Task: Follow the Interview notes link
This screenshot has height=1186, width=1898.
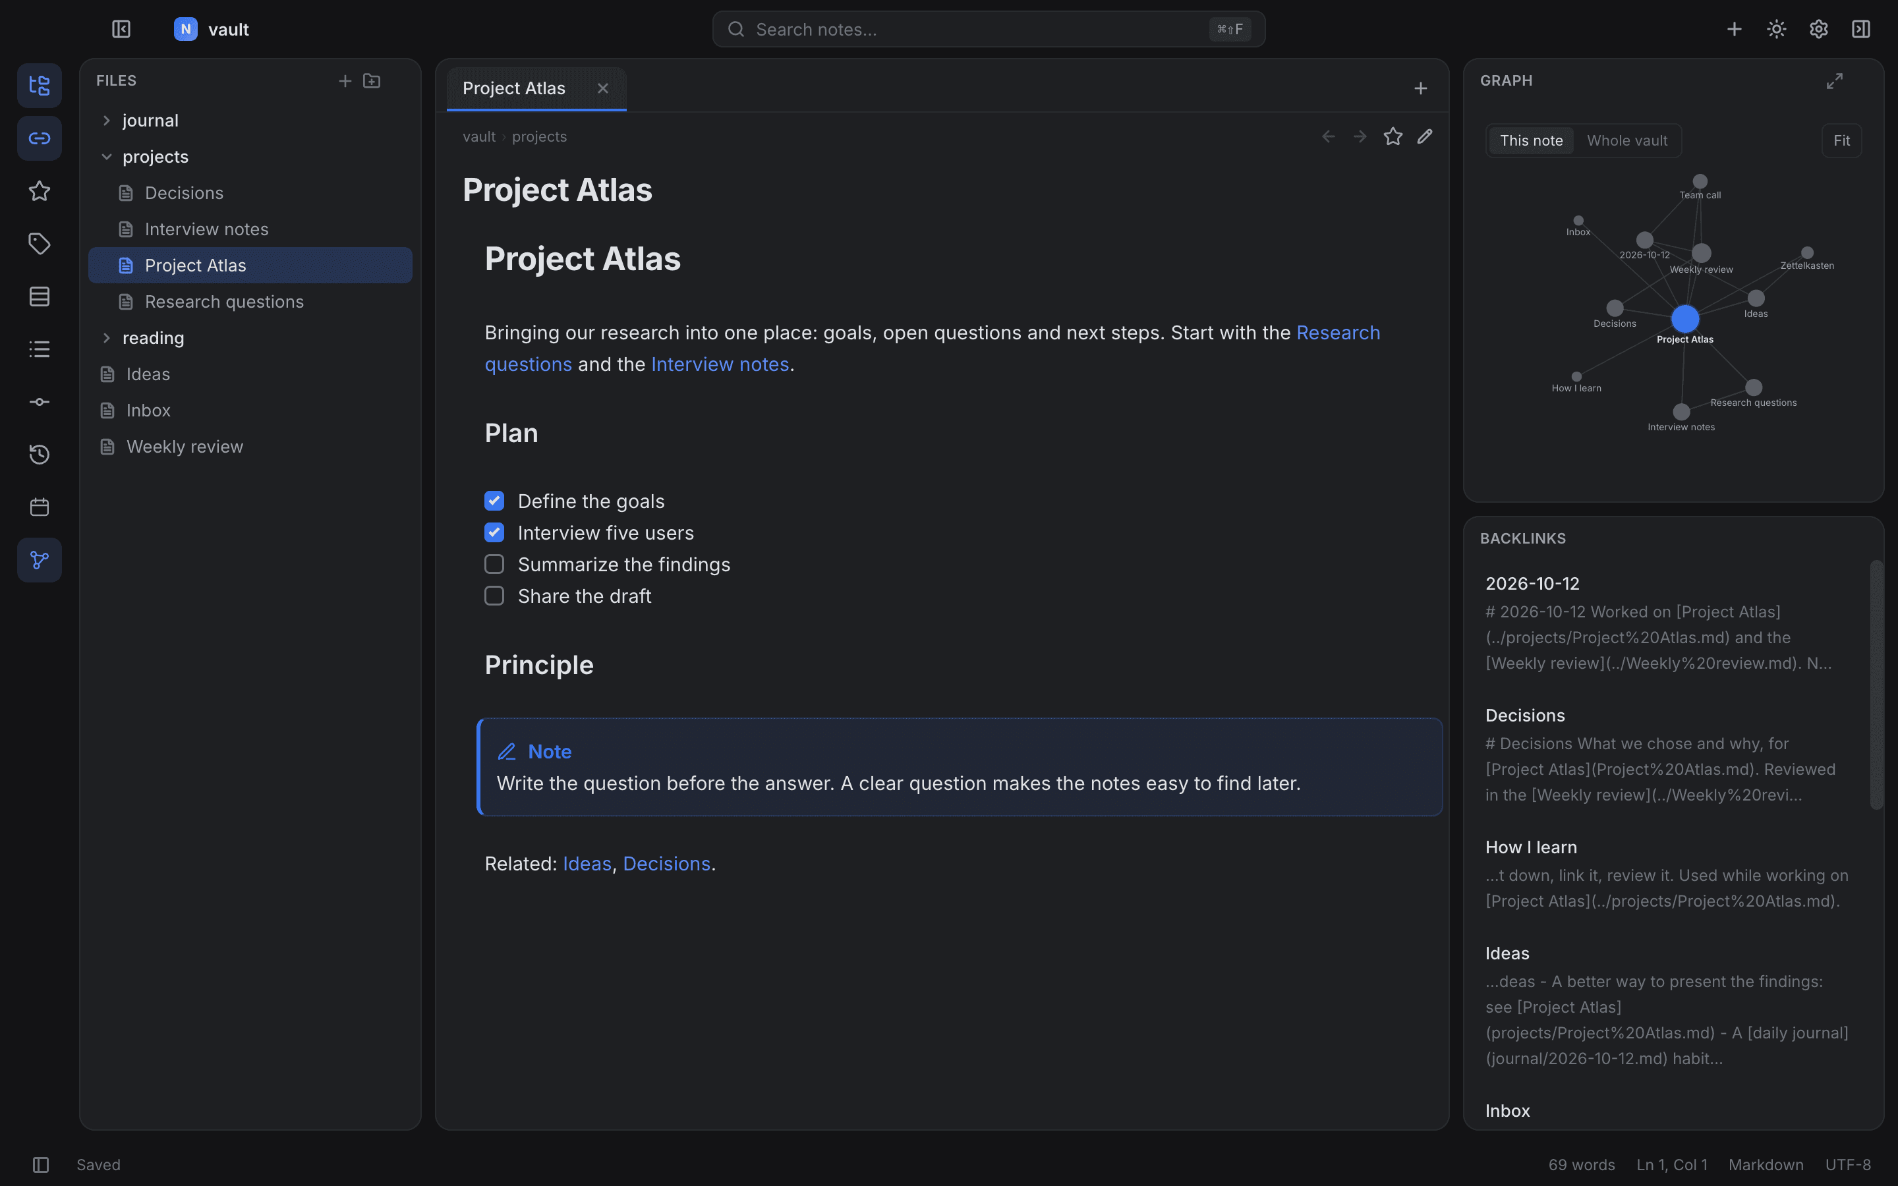Action: tap(720, 365)
